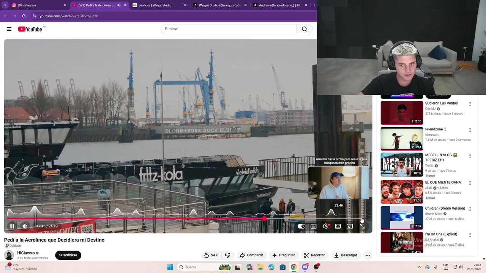Open the player settings gear
Screen dimensions: 486x273
pos(326,226)
